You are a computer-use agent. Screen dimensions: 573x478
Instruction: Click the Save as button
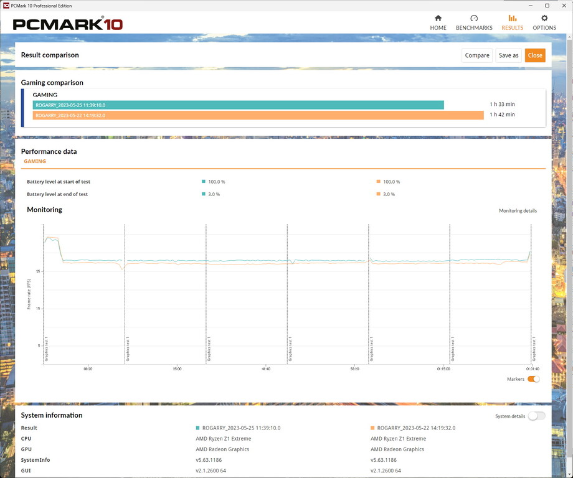[x=508, y=55]
